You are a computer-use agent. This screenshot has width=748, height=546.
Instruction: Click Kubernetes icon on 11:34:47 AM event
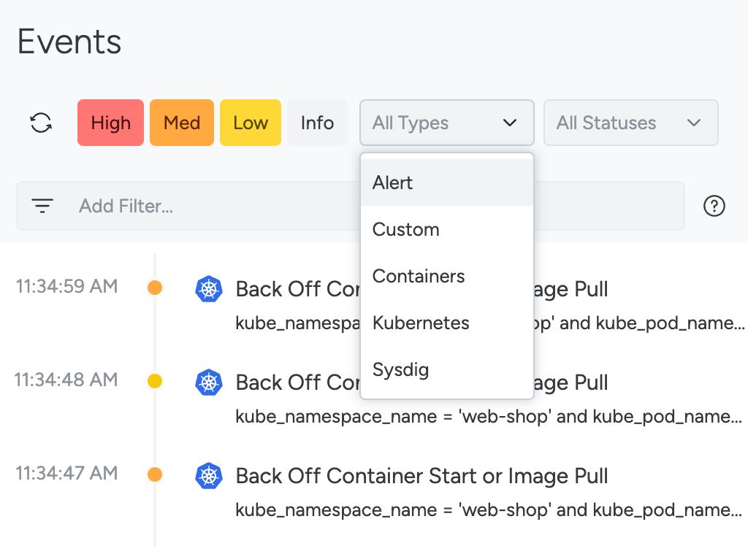coord(209,476)
